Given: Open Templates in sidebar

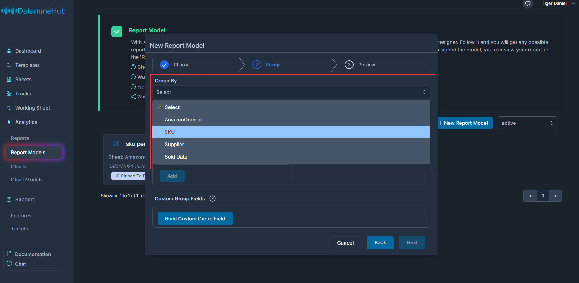Looking at the screenshot, I should (x=27, y=65).
